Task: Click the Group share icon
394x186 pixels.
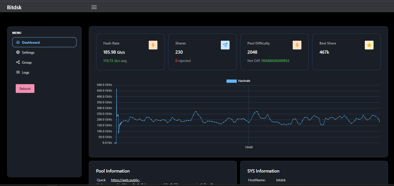Action: coord(18,62)
